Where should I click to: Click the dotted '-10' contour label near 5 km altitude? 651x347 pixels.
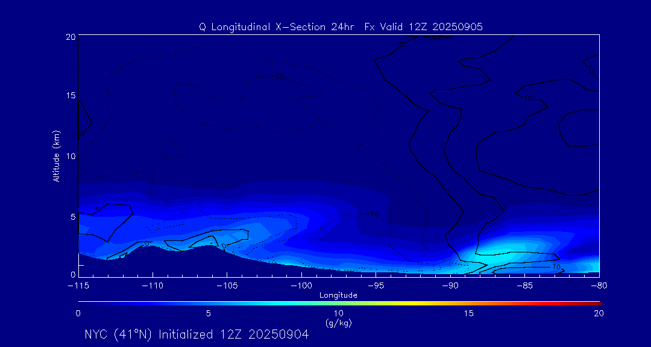click(371, 214)
